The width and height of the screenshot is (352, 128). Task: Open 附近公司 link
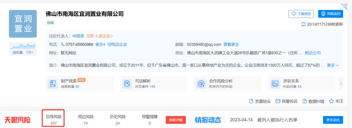[x=313, y=53]
